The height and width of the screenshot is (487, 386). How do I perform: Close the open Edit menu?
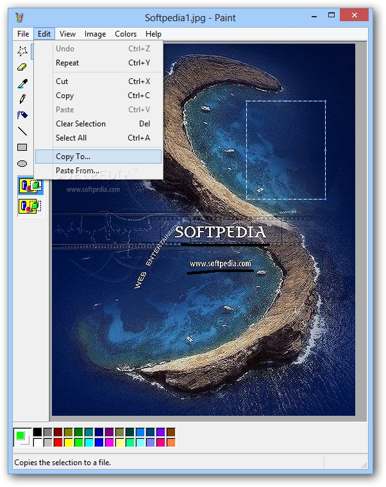44,33
